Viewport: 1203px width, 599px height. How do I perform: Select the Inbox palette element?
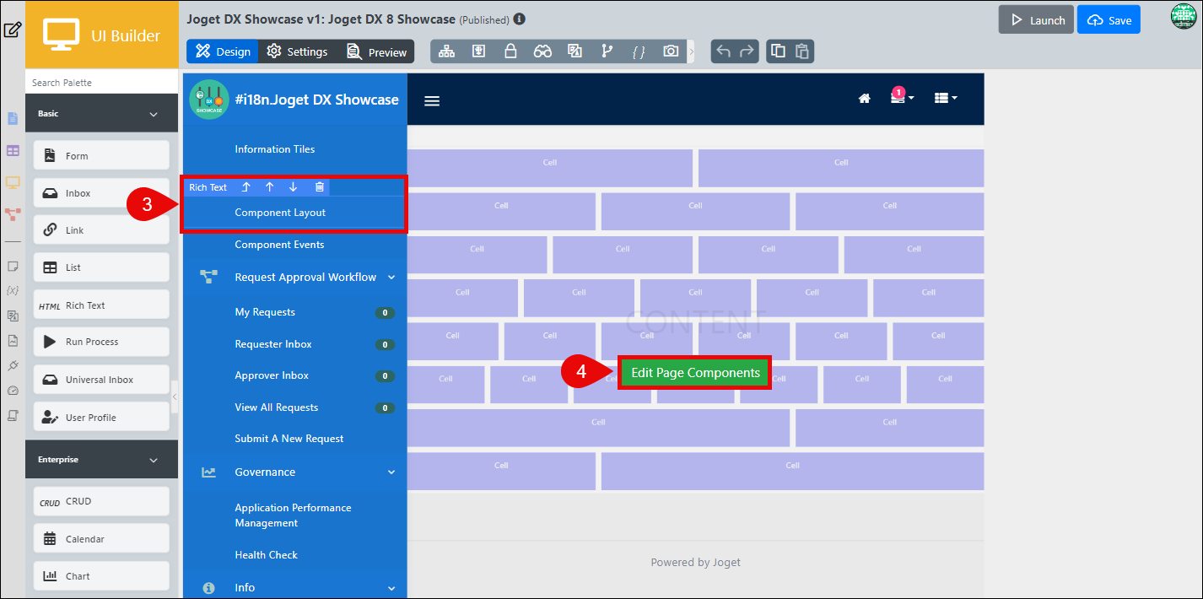pyautogui.click(x=101, y=193)
